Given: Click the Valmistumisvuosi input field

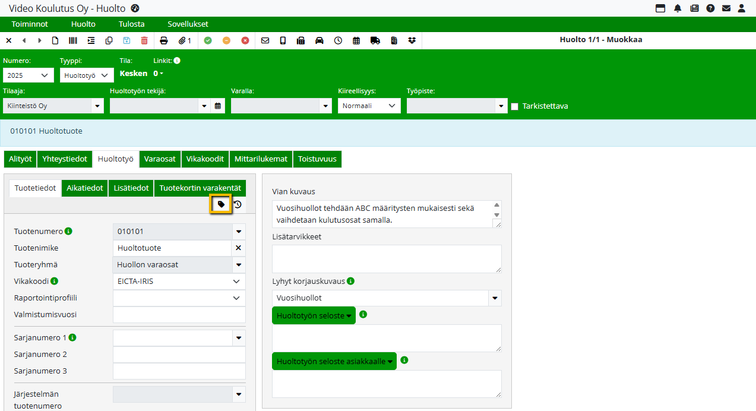Looking at the screenshot, I should 179,315.
